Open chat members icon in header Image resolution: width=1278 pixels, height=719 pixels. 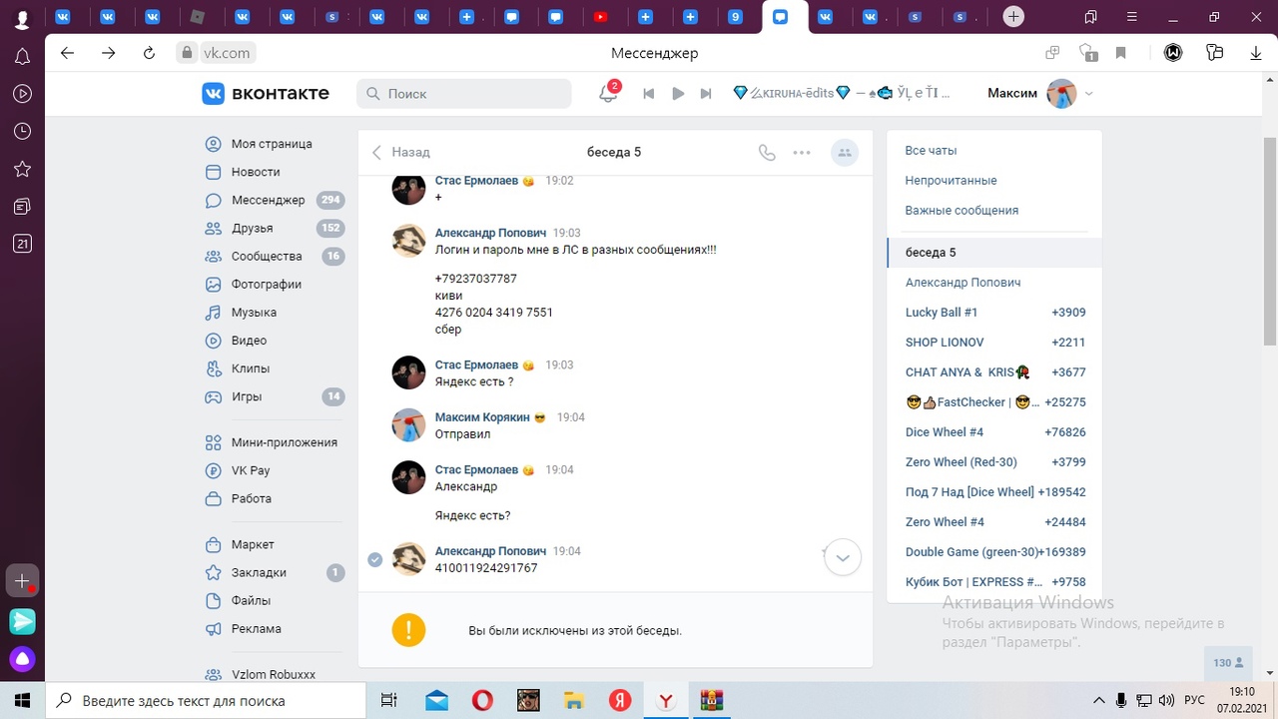click(845, 153)
